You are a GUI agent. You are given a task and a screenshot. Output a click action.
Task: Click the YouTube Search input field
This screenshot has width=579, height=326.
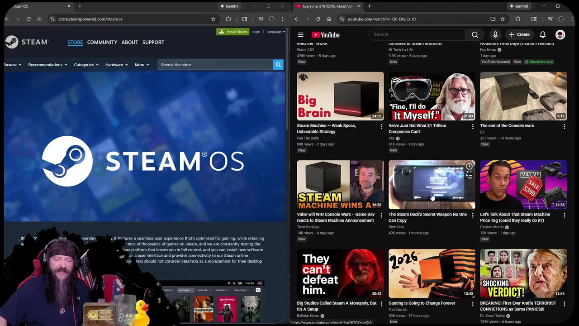tap(417, 35)
